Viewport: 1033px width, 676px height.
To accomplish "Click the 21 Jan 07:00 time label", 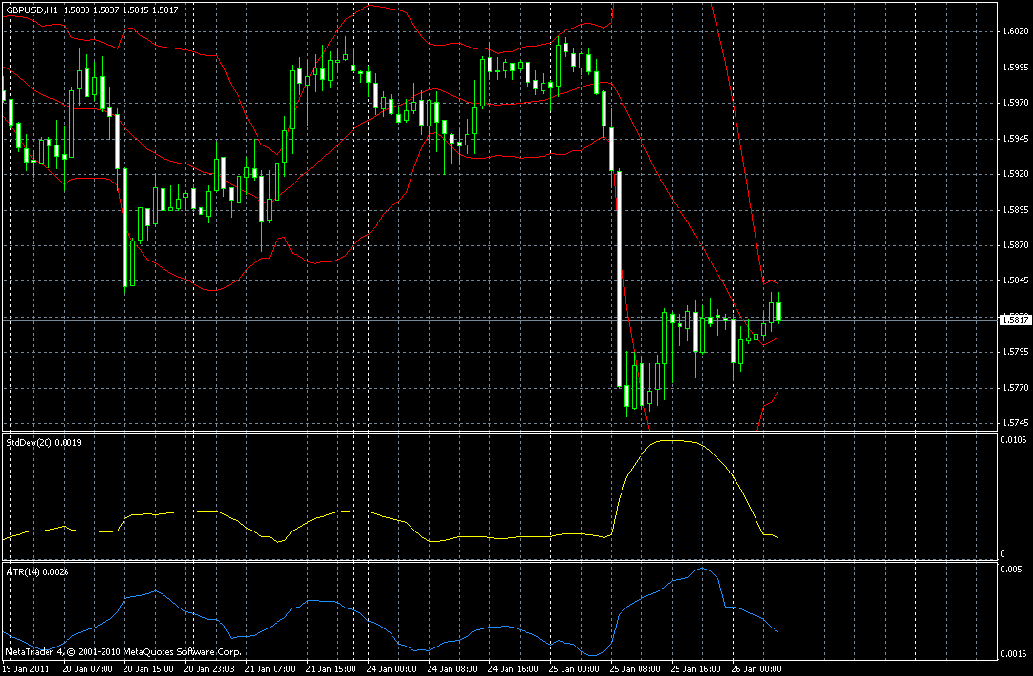I will coord(270,668).
